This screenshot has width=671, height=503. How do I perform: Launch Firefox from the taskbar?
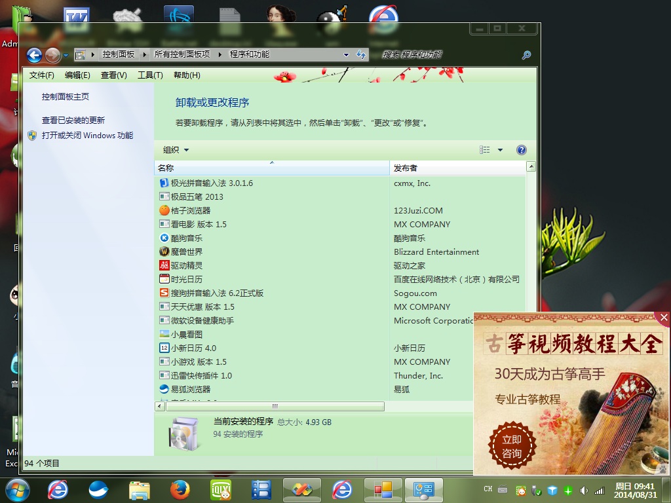tap(180, 490)
